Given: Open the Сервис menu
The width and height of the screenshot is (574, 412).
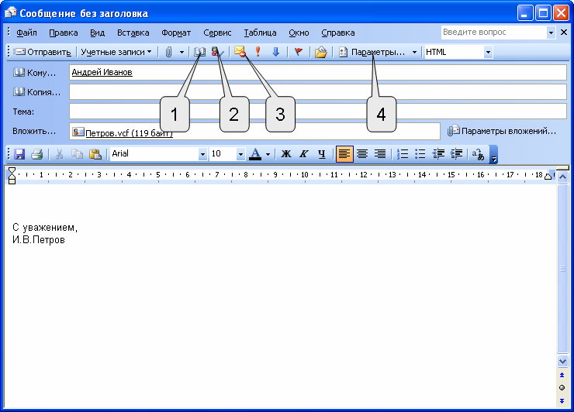Looking at the screenshot, I should click(x=217, y=33).
